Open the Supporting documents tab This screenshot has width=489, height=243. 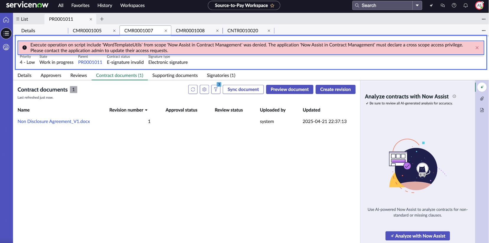[x=175, y=75]
